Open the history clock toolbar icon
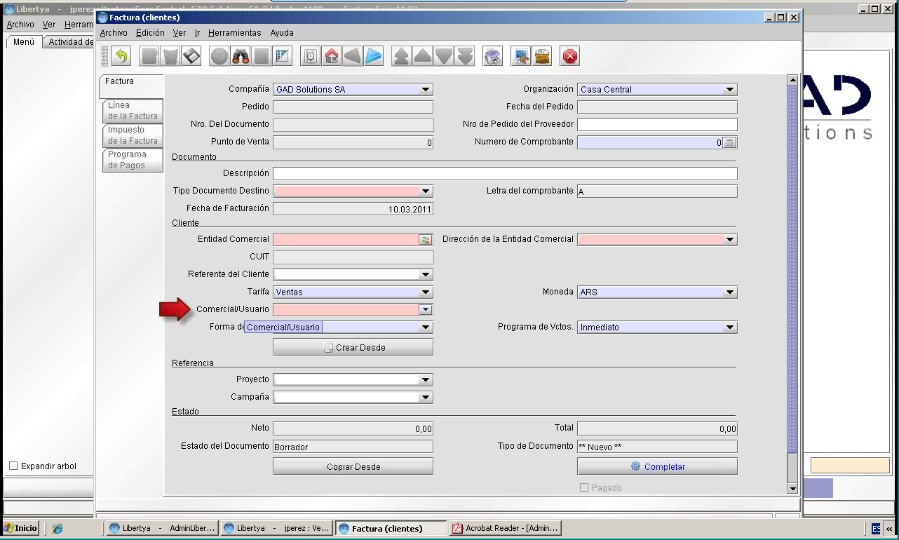Image resolution: width=899 pixels, height=540 pixels. (311, 56)
